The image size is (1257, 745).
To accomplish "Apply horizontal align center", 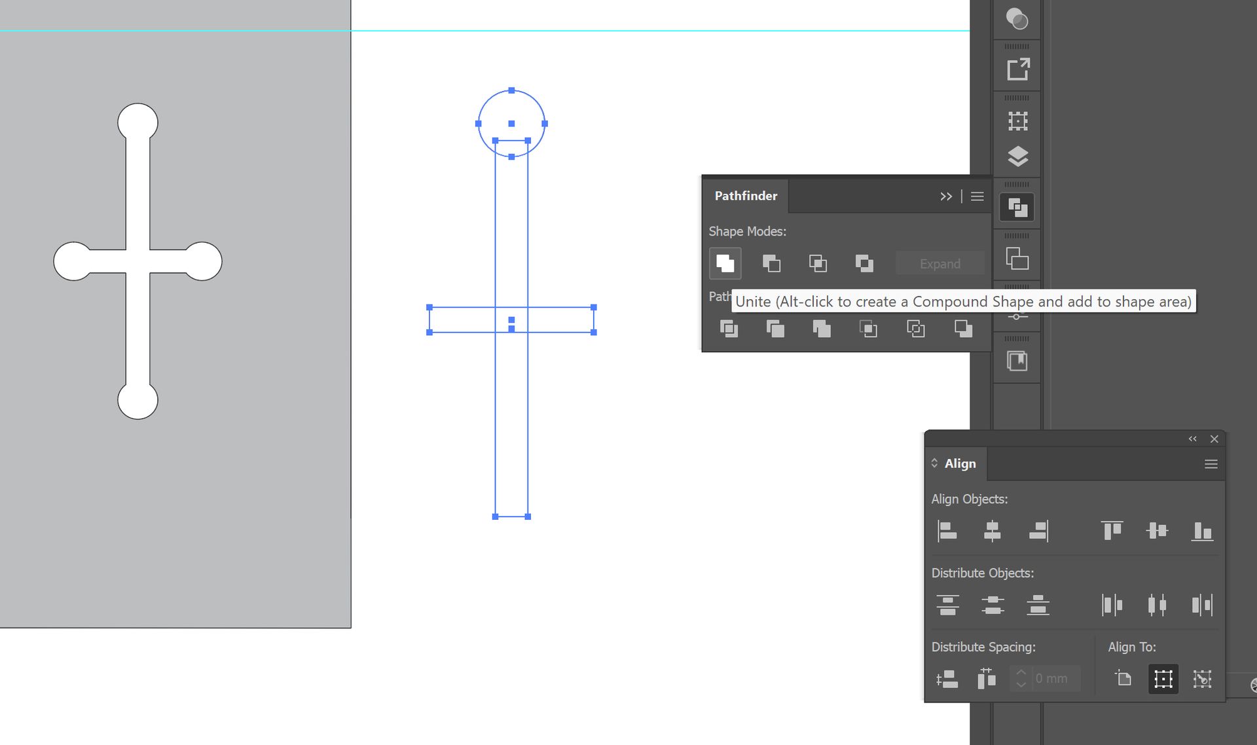I will [x=992, y=531].
